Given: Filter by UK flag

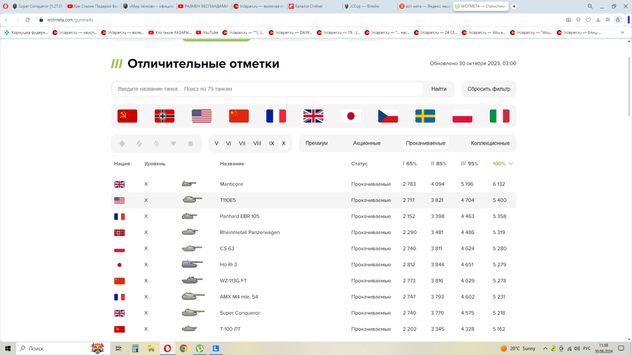Looking at the screenshot, I should [x=313, y=116].
